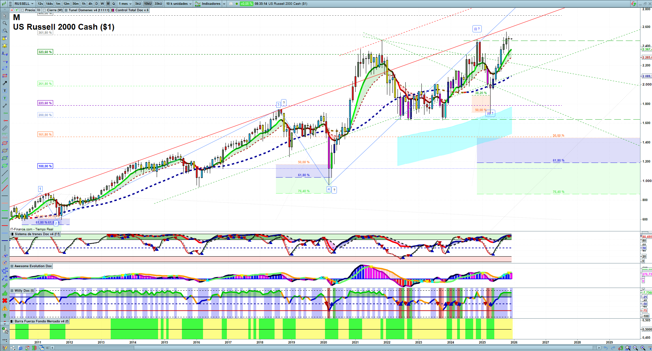Image resolution: width=652 pixels, height=351 pixels.
Task: Click the undo arrow in bottom bar
Action: [606, 348]
